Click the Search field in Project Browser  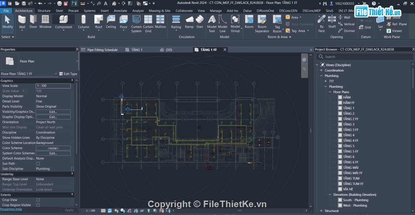(x=365, y=57)
